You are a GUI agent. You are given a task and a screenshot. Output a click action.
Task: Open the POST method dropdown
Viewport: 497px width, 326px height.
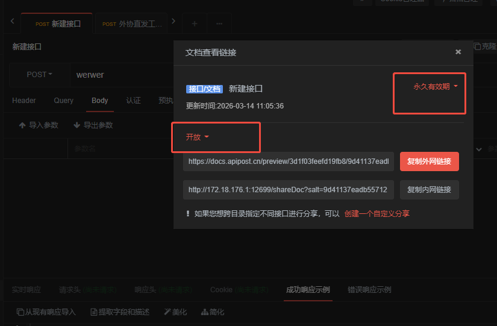coord(39,75)
